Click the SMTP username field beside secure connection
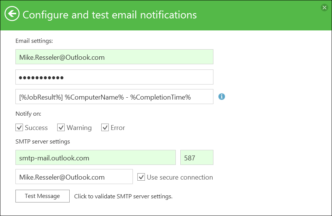 (x=74, y=177)
